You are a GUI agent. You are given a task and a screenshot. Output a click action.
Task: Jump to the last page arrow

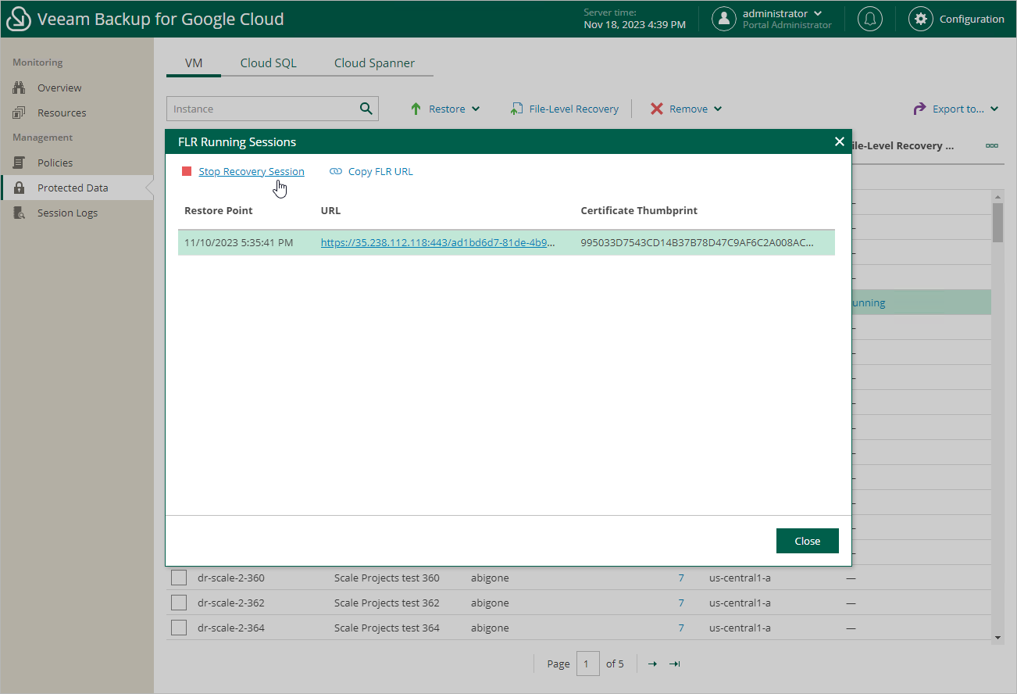[x=675, y=664]
